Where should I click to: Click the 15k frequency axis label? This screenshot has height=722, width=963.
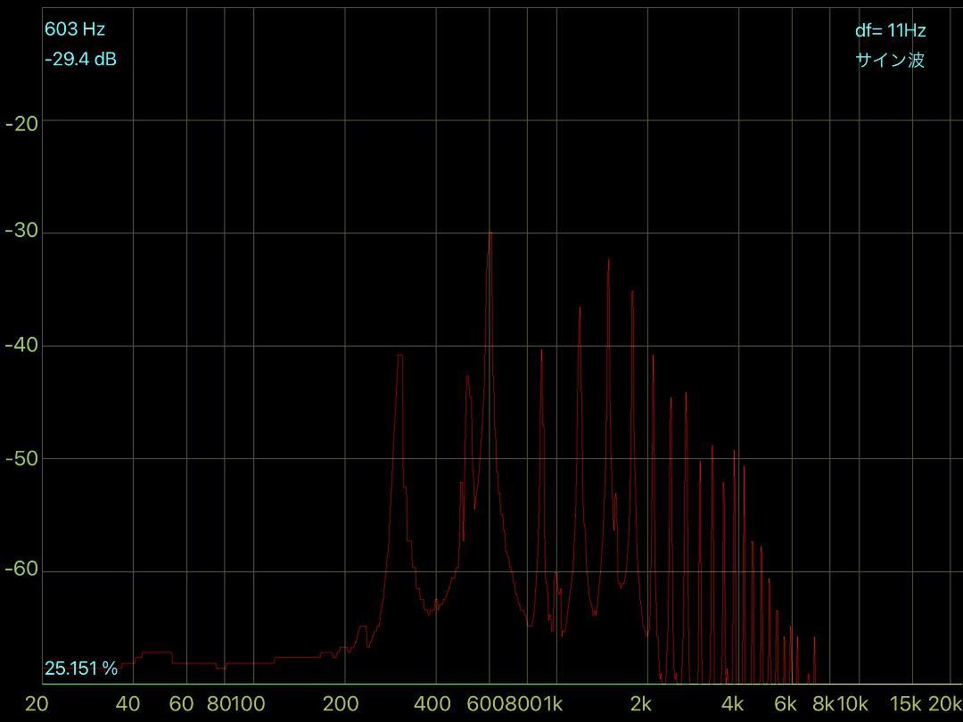point(907,703)
